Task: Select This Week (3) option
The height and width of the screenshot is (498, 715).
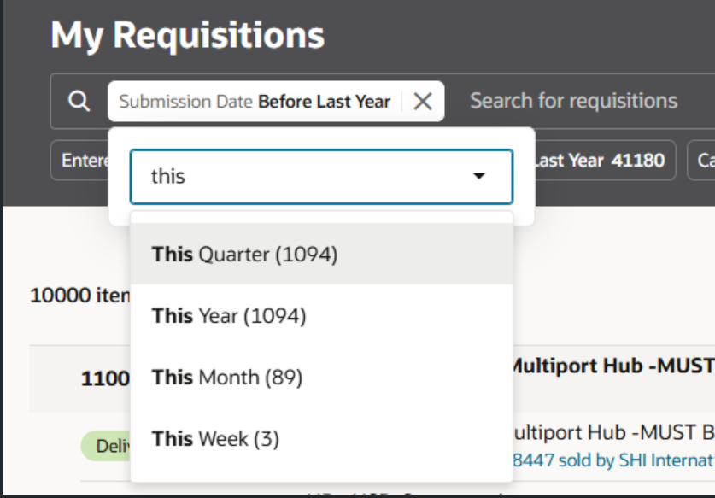Action: coord(321,439)
